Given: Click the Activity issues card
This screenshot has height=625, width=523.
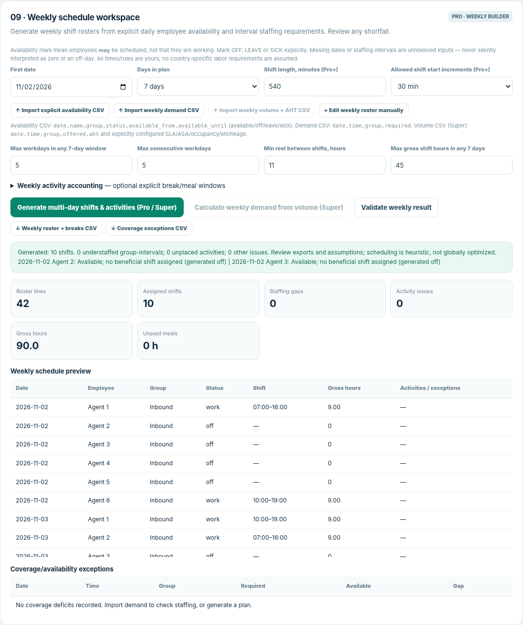Looking at the screenshot, I should 452,299.
